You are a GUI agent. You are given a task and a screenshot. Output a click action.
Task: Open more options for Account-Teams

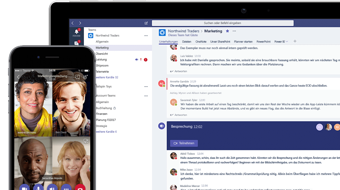(146, 96)
